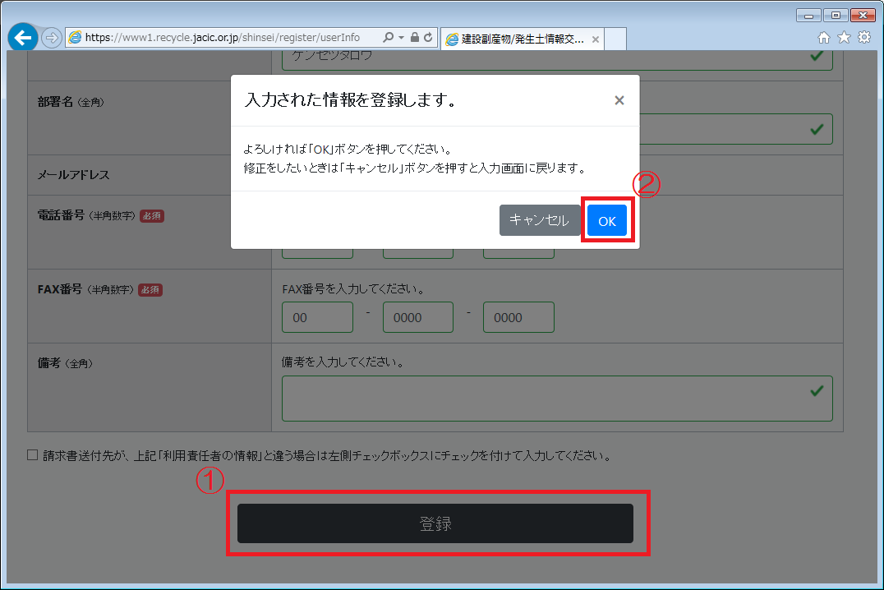The height and width of the screenshot is (590, 884).
Task: Click the FAX番号を入力してください。 text
Action: (x=353, y=288)
